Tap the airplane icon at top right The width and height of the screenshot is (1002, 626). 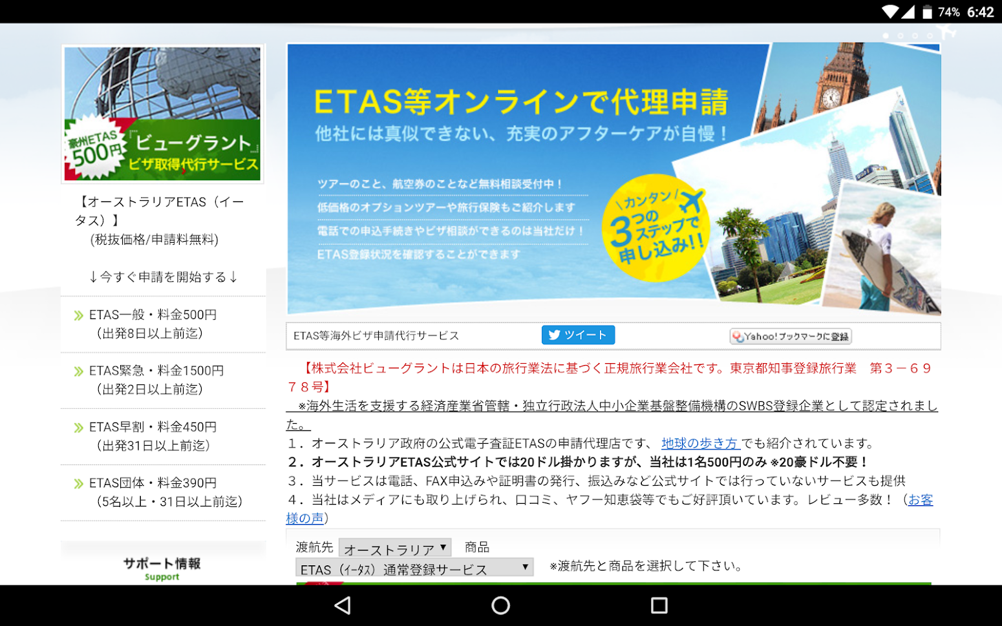click(947, 31)
